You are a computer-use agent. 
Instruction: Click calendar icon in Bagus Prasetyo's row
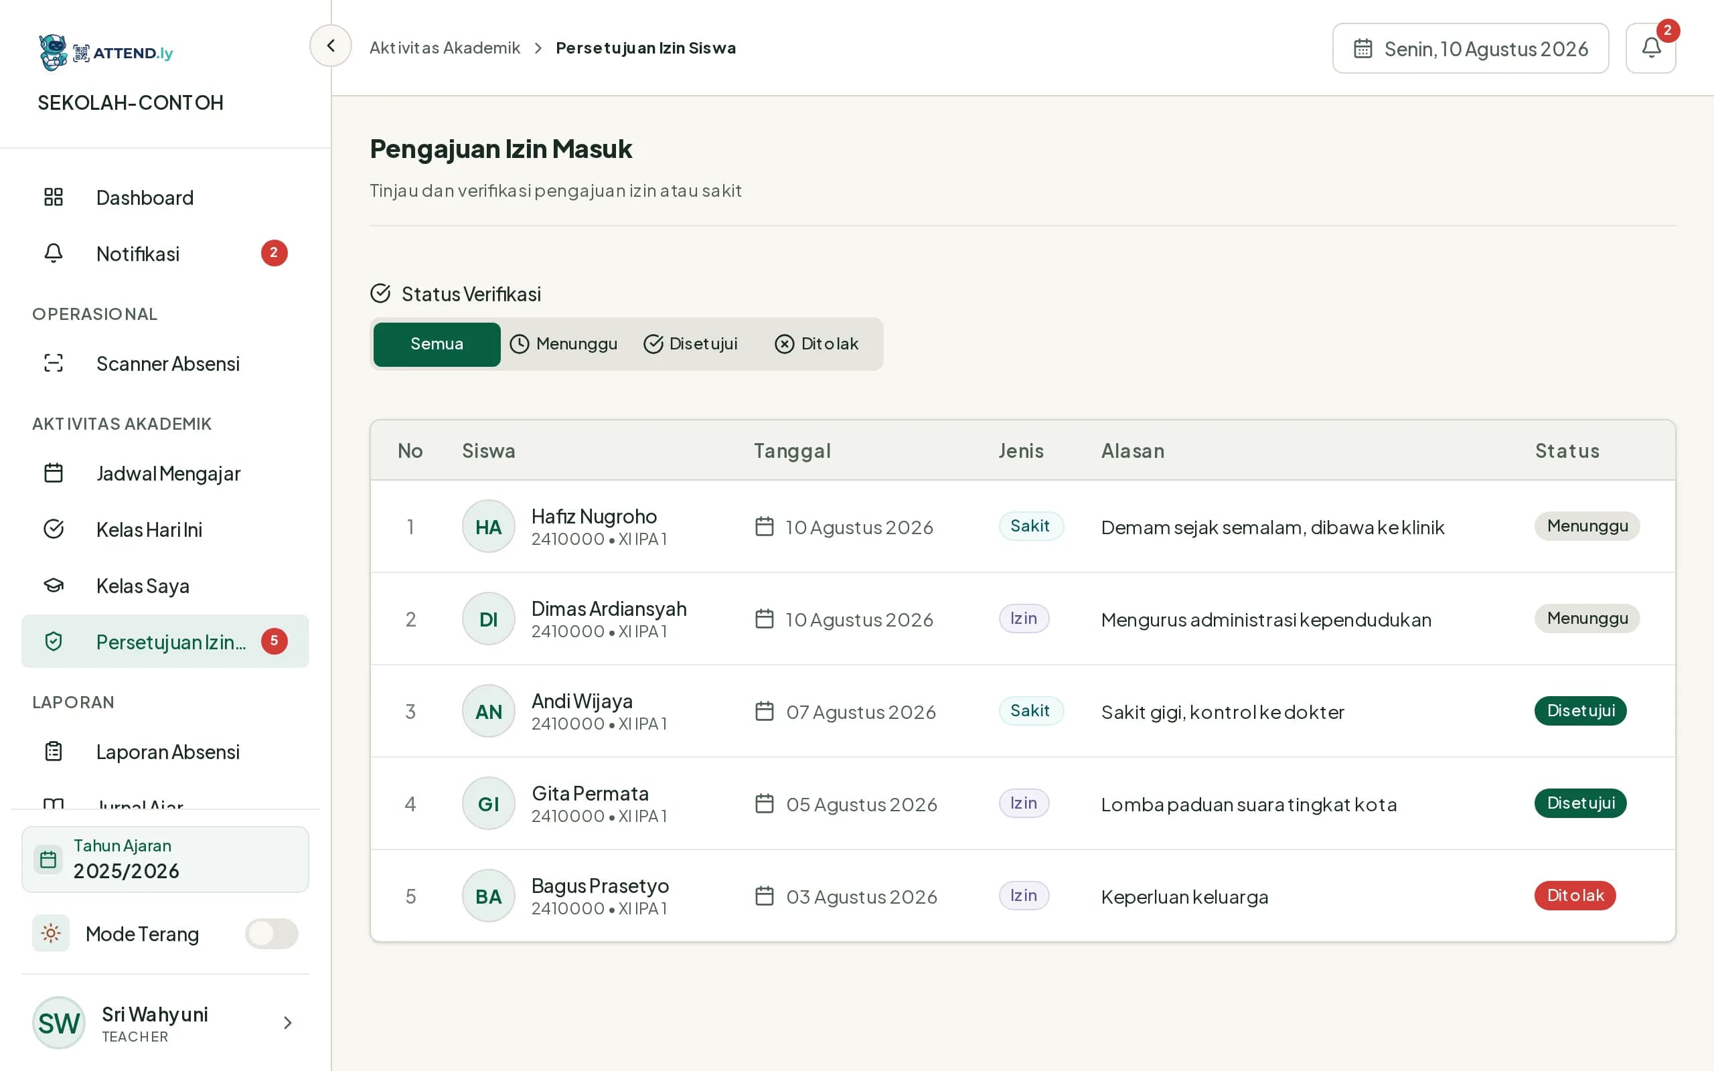[764, 896]
